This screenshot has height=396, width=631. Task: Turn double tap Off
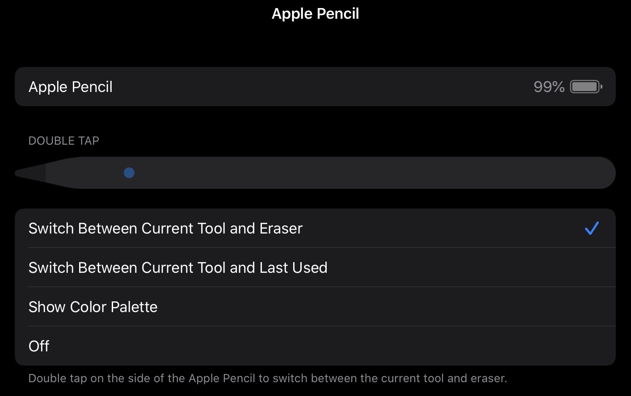pos(39,346)
